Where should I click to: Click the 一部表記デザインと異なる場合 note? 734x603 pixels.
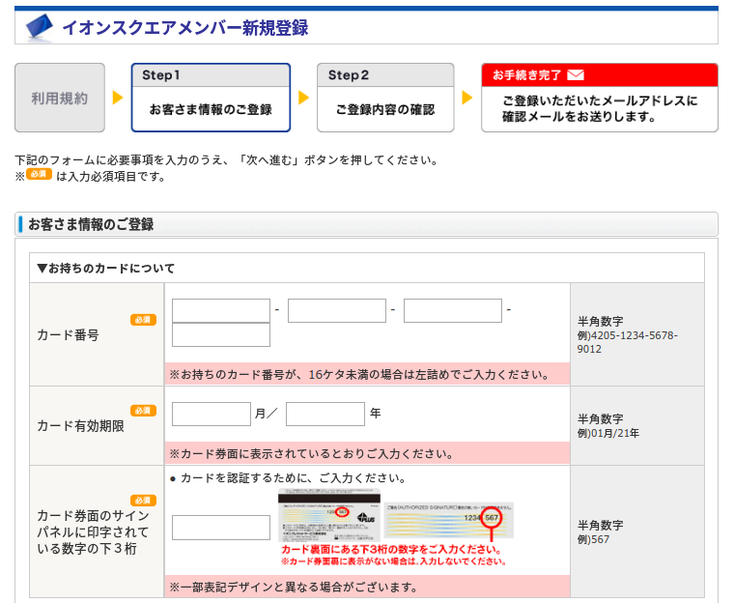(x=293, y=587)
